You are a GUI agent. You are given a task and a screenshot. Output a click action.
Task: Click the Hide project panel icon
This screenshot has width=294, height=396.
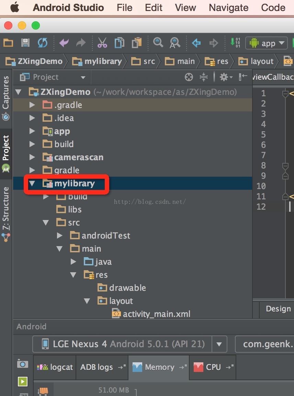coord(242,77)
